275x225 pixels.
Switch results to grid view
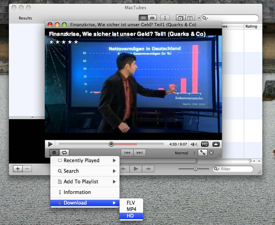pos(152,18)
